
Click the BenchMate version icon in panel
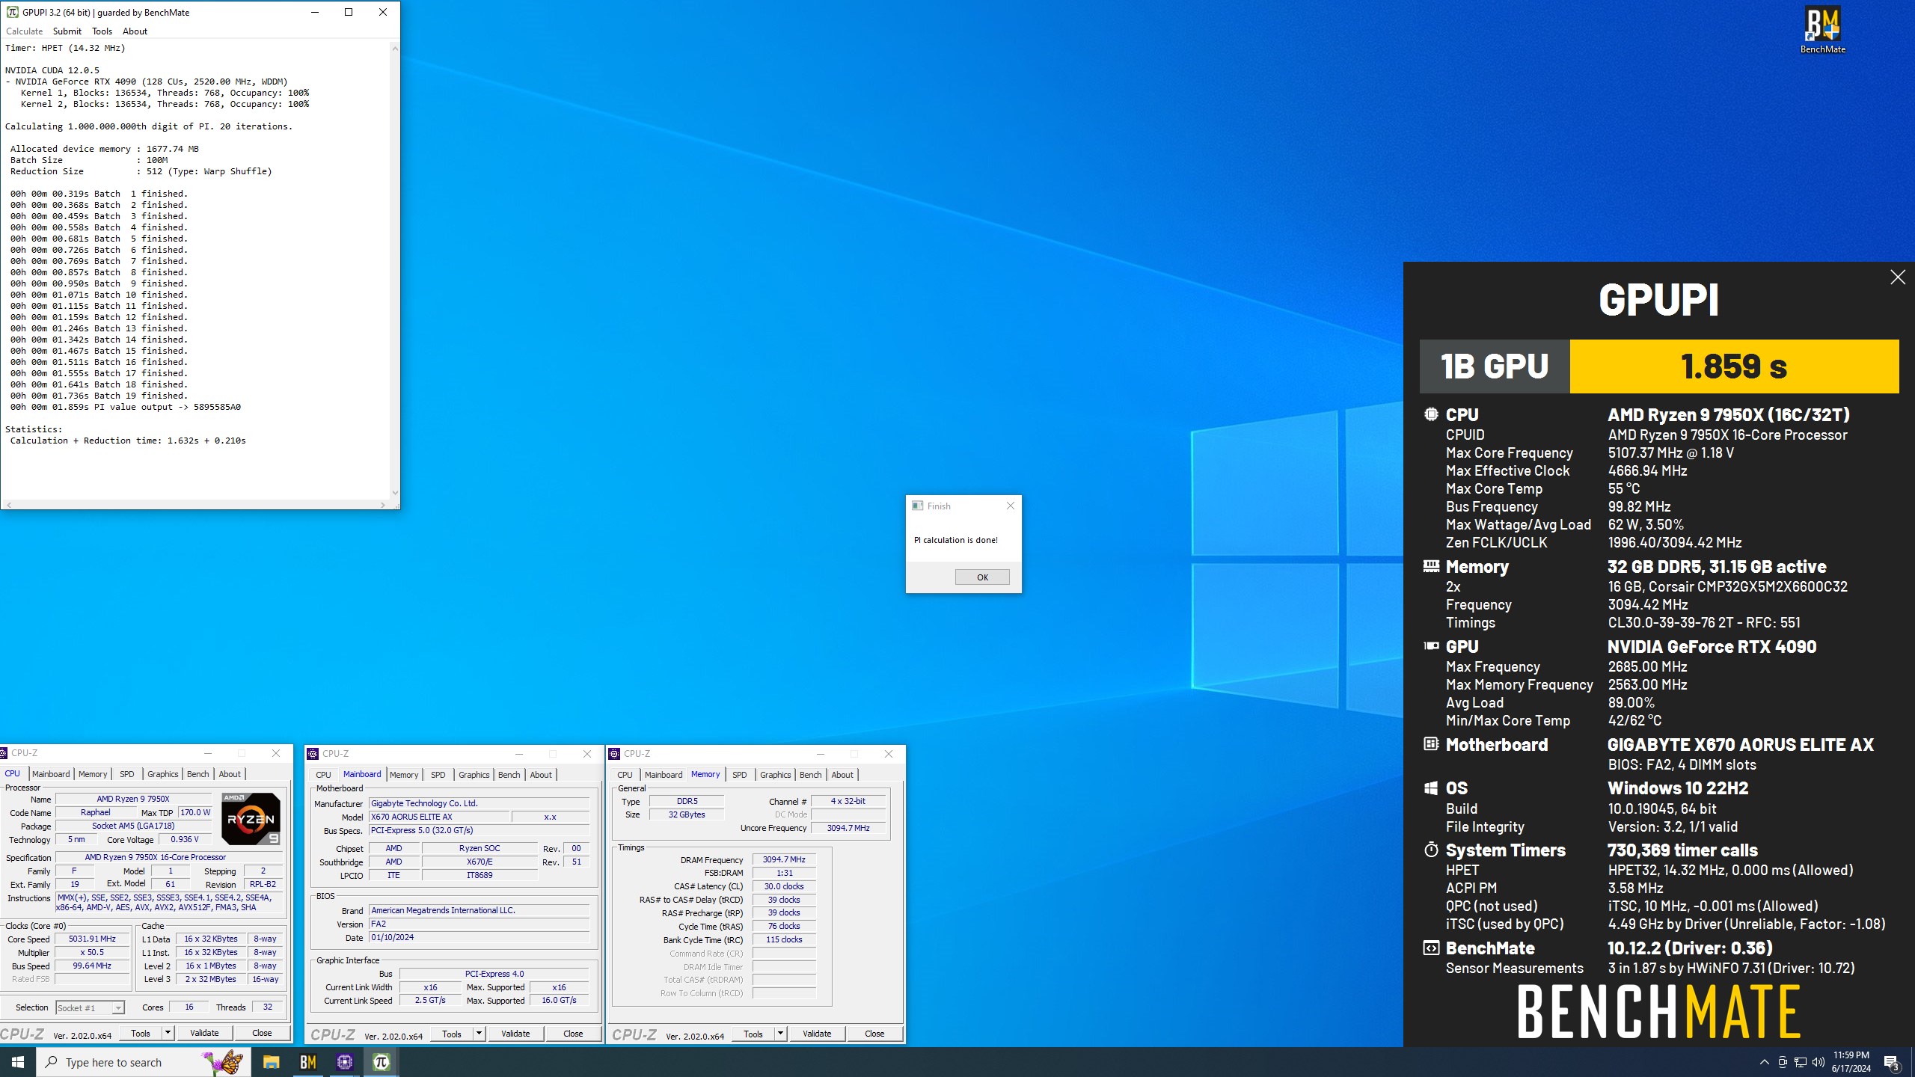pyautogui.click(x=1431, y=948)
